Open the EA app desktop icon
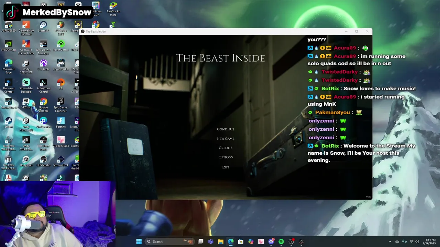This screenshot has width=440, height=247. coord(61,85)
